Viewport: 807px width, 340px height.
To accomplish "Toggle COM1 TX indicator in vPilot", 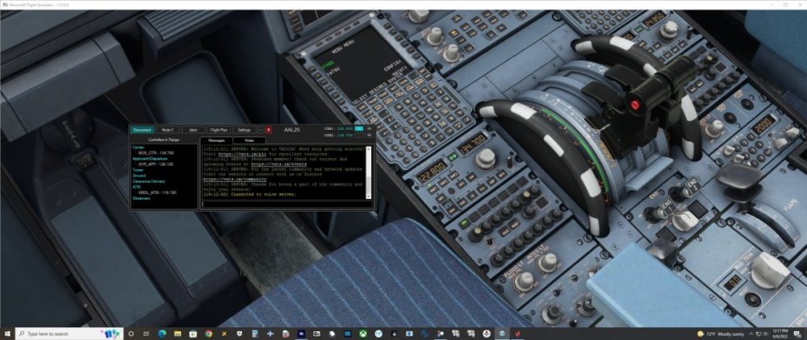I will pos(359,128).
